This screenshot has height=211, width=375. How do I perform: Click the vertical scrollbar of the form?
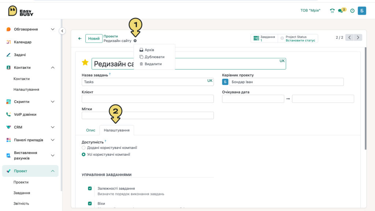pos(365,99)
